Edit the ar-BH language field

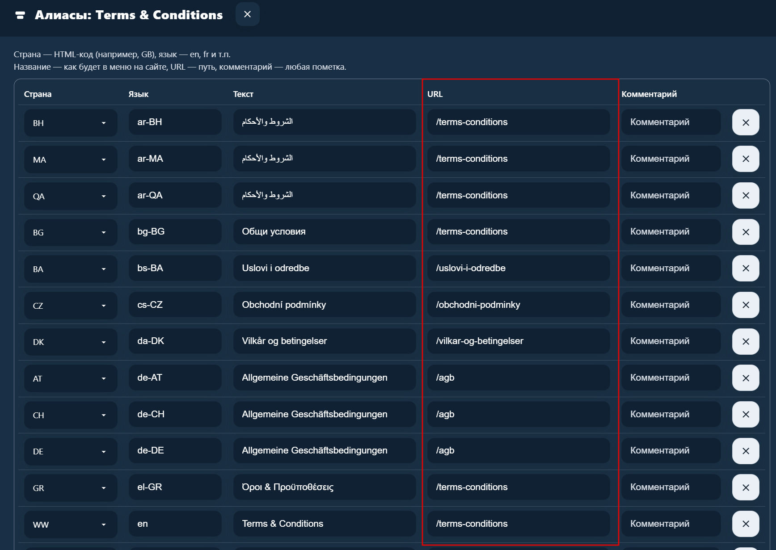click(175, 122)
